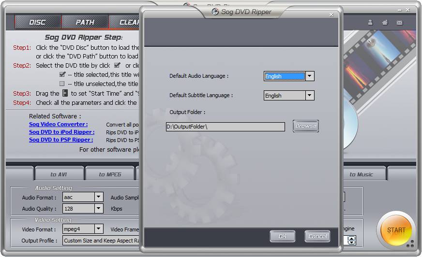422x257 pixels.
Task: Click the orange START button
Action: [x=396, y=230]
